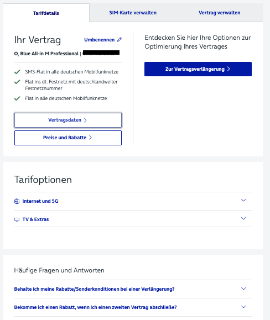Click the arrow icon in the Vertragsdaten button

tap(85, 120)
